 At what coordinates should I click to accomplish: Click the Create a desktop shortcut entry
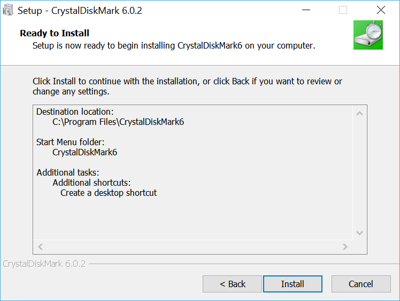click(109, 193)
